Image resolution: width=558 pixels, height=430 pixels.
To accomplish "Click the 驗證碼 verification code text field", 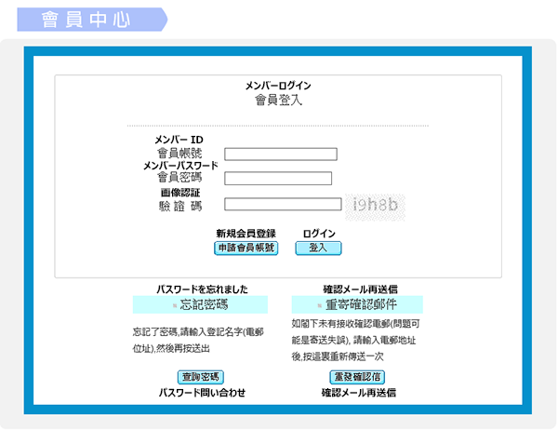I will click(283, 205).
